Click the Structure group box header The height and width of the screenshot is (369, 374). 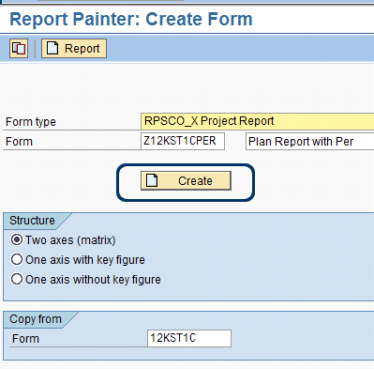(32, 221)
